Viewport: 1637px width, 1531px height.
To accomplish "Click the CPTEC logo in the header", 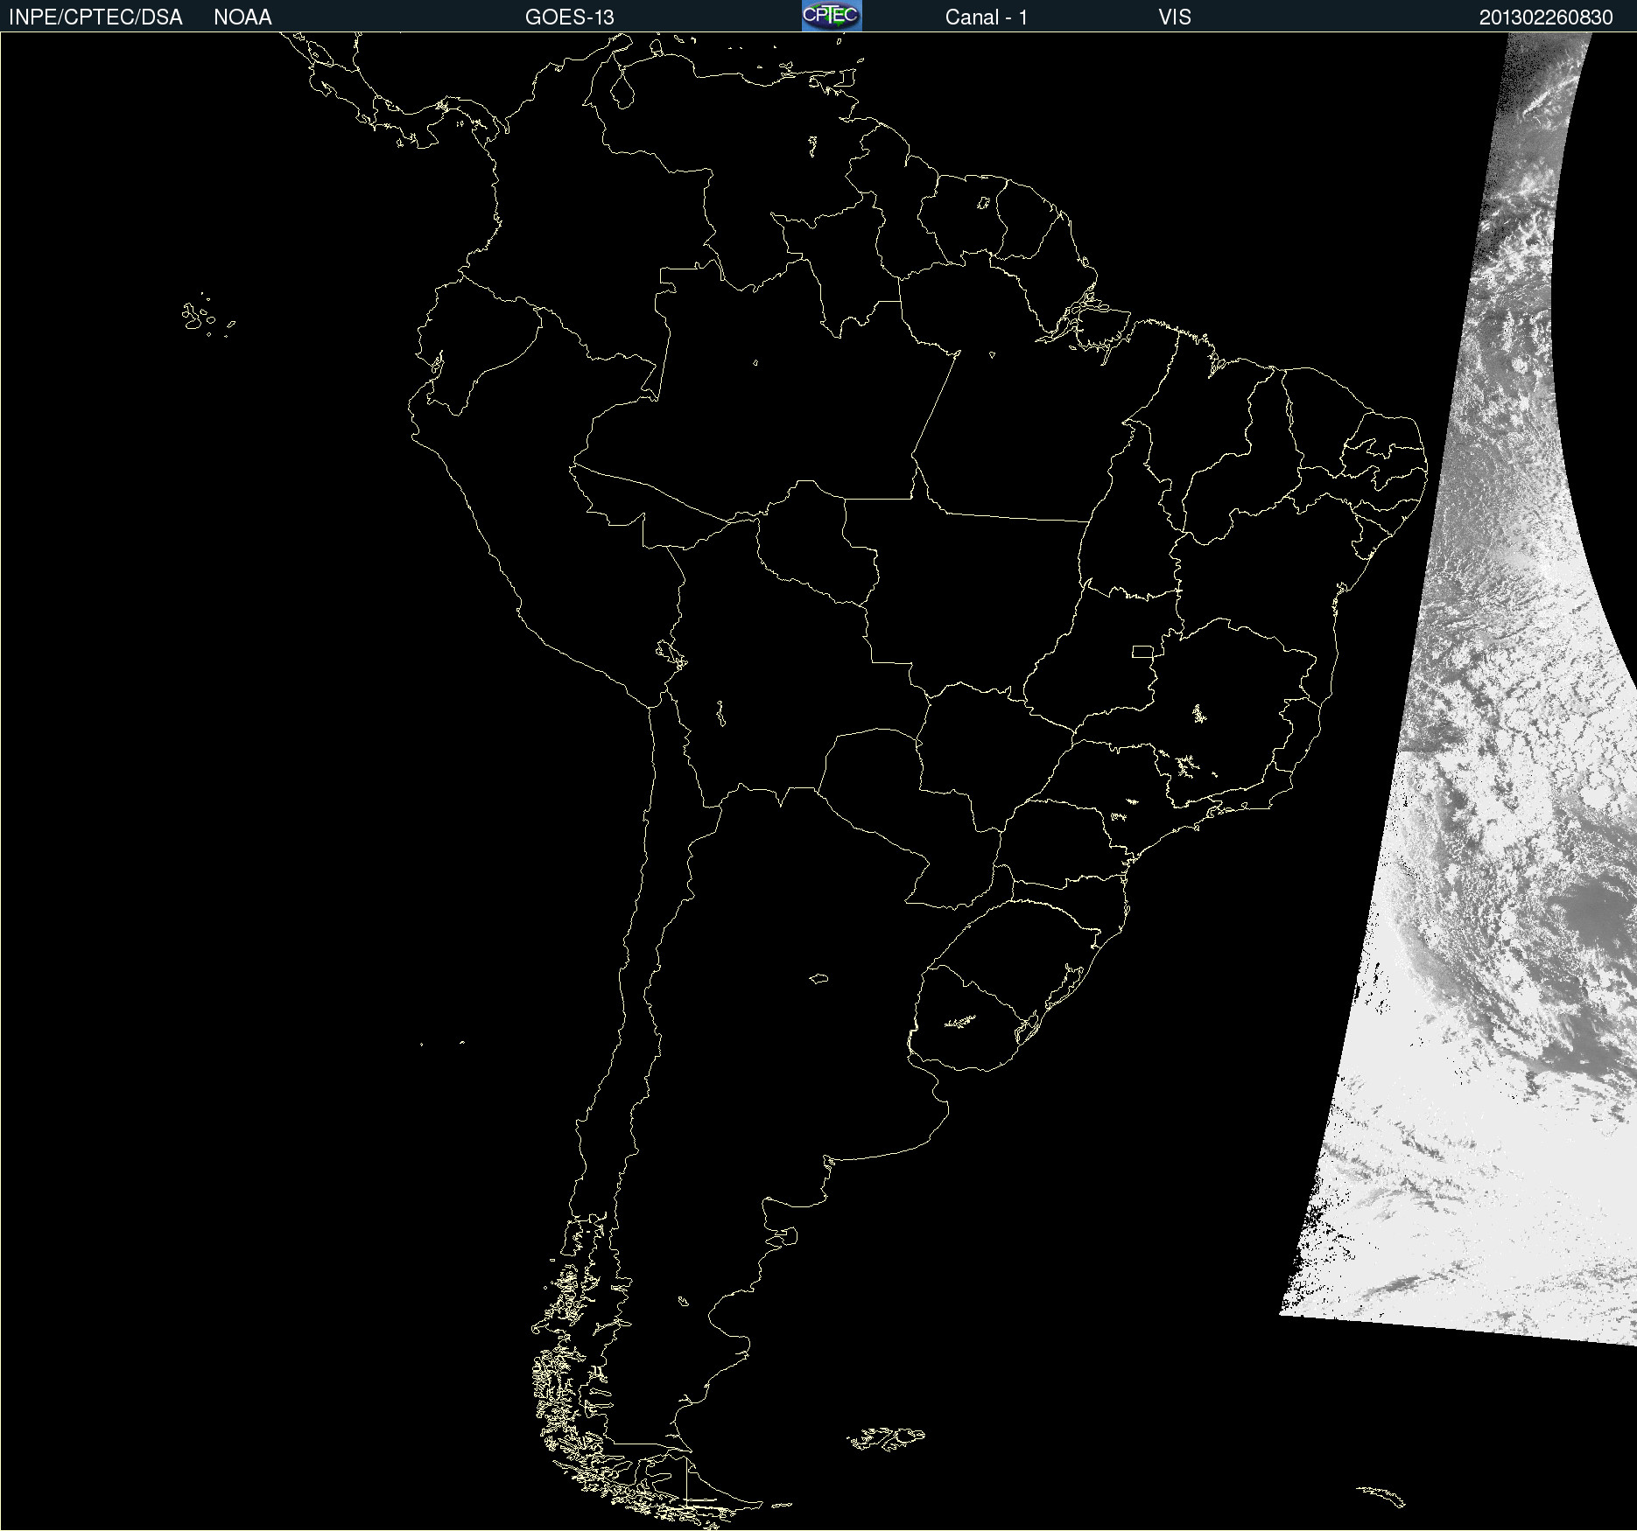I will click(831, 16).
